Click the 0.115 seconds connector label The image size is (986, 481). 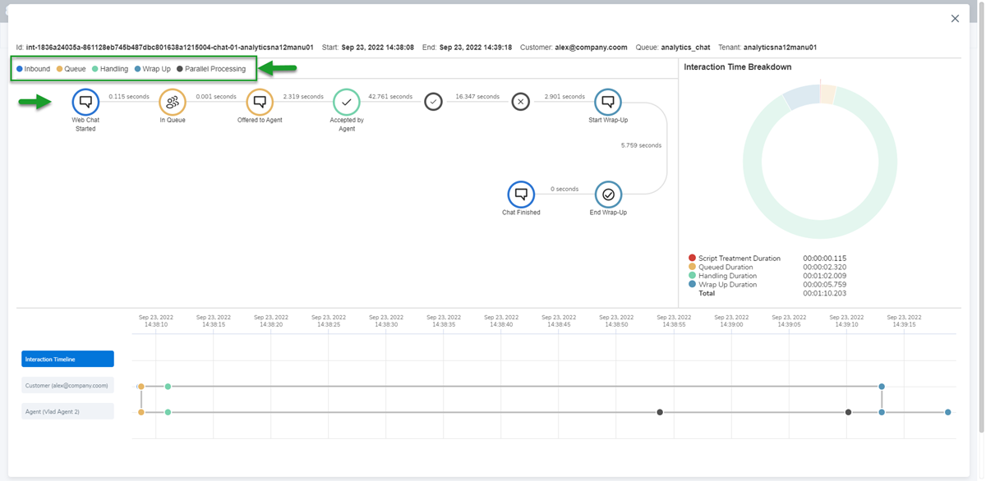[x=129, y=97]
